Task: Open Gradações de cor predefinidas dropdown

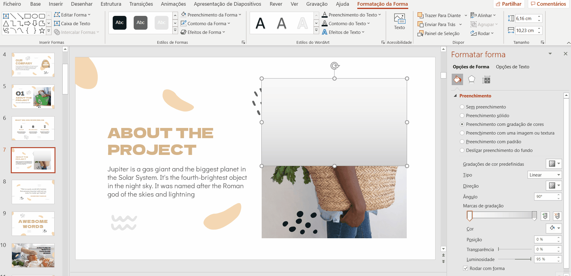Action: click(554, 164)
